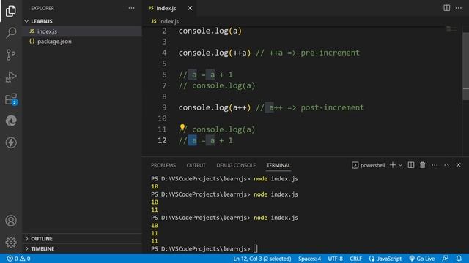Start server with Go Live

tap(422, 259)
